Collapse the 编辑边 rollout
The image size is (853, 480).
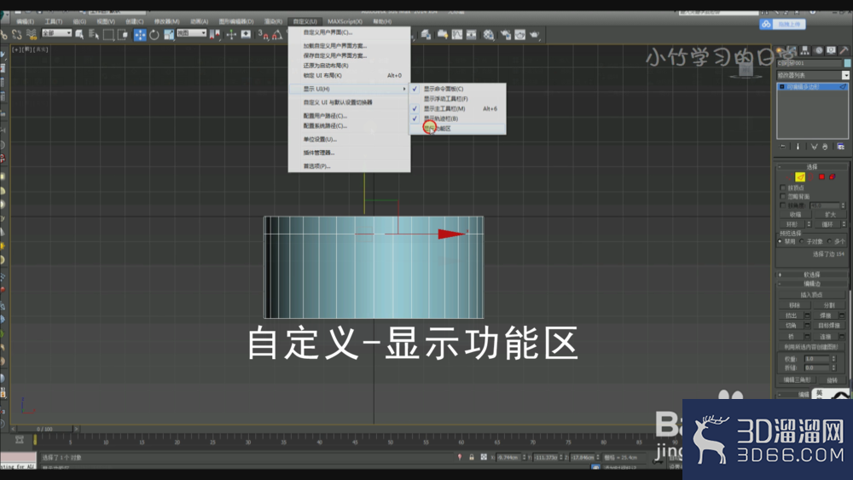click(x=812, y=284)
